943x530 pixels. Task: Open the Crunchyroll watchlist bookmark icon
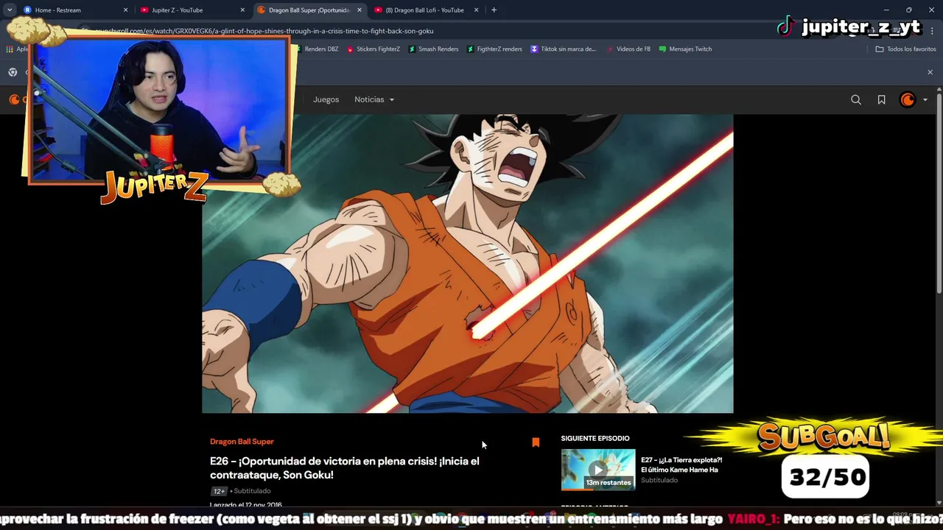tap(881, 100)
